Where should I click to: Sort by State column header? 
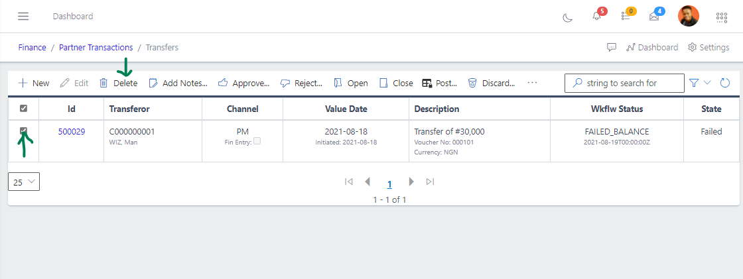711,109
